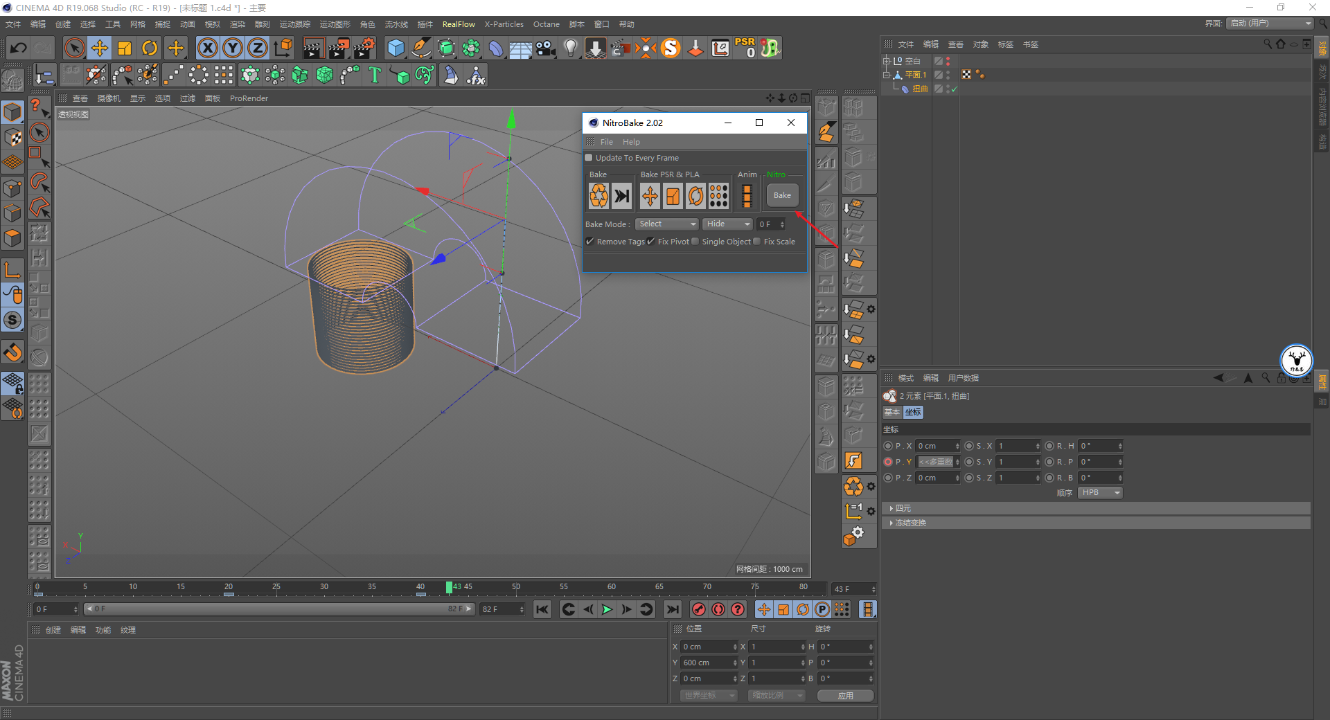This screenshot has height=720, width=1330.
Task: Open the Bake Mode Select dropdown
Action: click(x=667, y=224)
